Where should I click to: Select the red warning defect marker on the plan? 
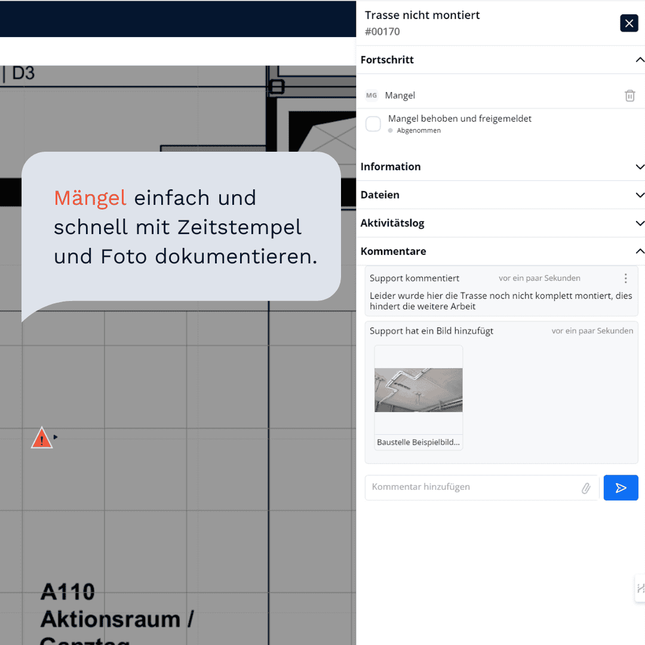(41, 438)
